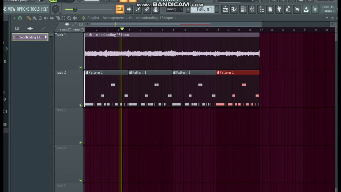The image size is (341, 192).
Task: Click the multilink controllers knob icon
Action: point(156,9)
